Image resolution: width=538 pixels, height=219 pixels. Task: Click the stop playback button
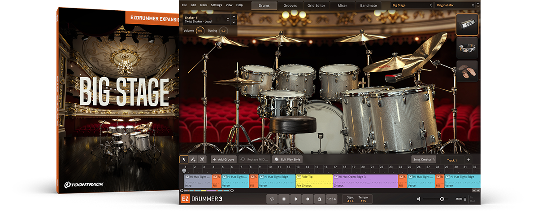(283, 199)
